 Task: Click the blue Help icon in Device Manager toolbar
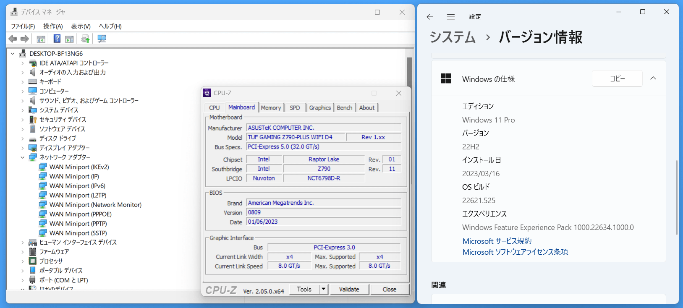point(57,39)
